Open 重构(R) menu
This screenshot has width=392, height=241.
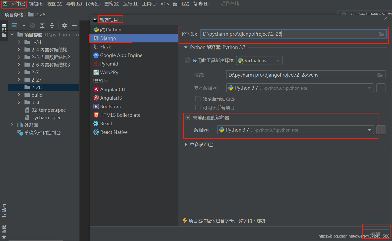pyautogui.click(x=112, y=4)
